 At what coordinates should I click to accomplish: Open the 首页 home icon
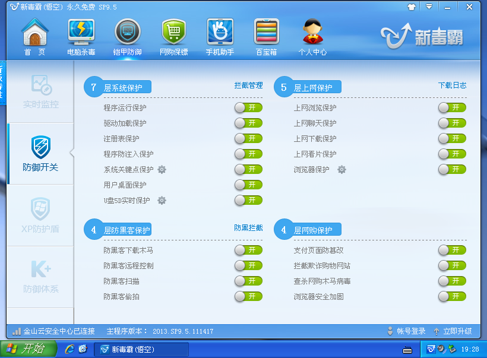tap(35, 37)
